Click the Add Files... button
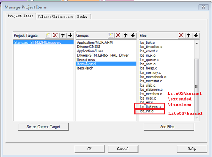Viewport: 212px width, 157px height. click(169, 127)
